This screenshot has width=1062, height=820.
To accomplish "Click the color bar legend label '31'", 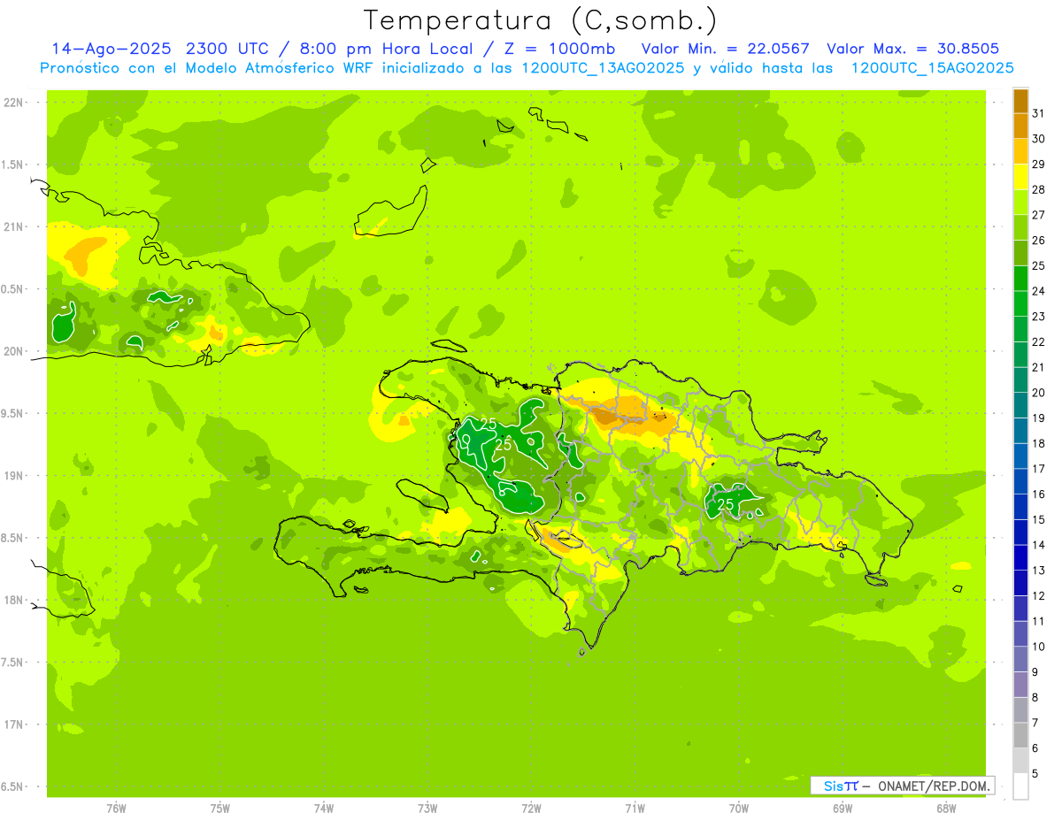I will click(1039, 113).
